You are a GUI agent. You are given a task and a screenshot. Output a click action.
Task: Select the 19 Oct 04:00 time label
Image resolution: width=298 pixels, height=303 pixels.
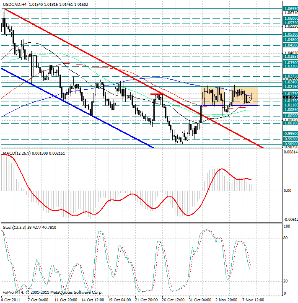120,300
